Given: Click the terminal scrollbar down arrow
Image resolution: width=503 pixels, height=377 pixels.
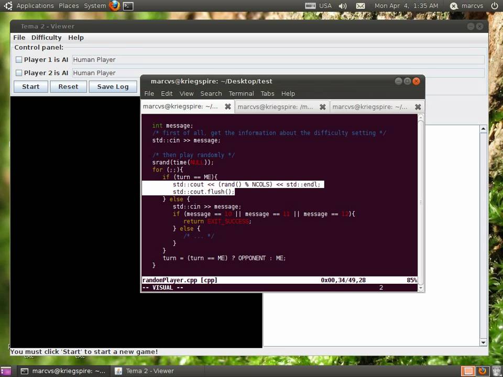Looking at the screenshot, I should [421, 288].
